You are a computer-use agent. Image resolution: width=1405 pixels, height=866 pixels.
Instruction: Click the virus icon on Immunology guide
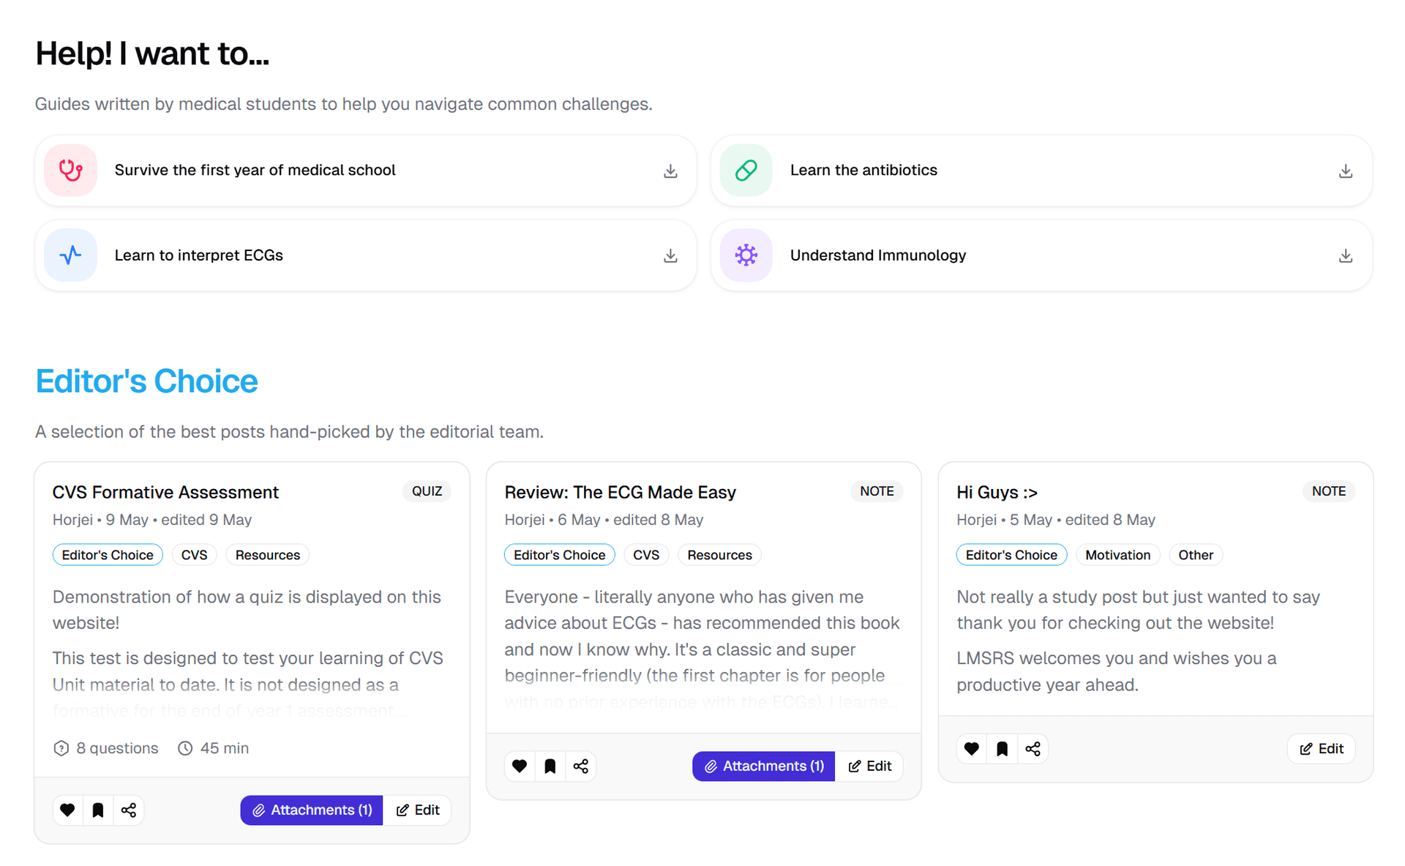coord(746,255)
